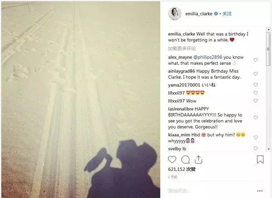Open alex_mayne's username profile
This screenshot has height=198, width=272.
coord(180,57)
